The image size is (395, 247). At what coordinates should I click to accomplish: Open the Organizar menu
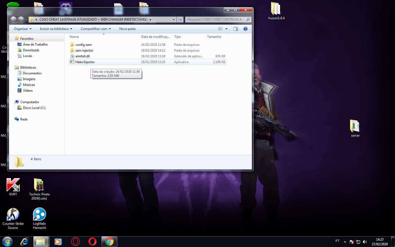[23, 29]
